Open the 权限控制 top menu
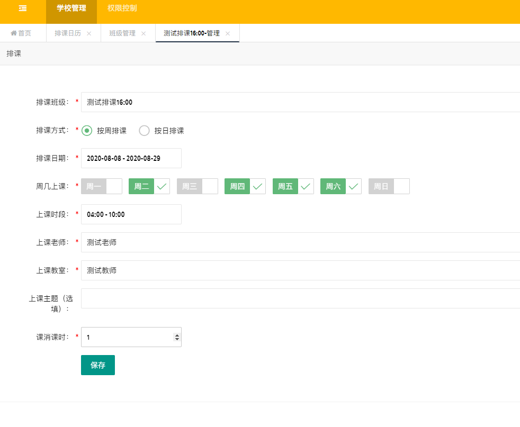The image size is (520, 427). click(x=122, y=8)
